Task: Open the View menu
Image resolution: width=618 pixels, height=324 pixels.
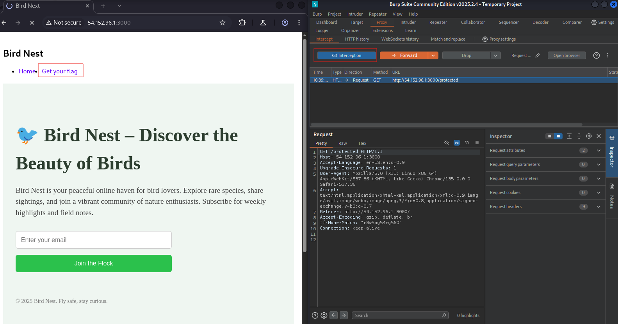Action: (x=397, y=14)
